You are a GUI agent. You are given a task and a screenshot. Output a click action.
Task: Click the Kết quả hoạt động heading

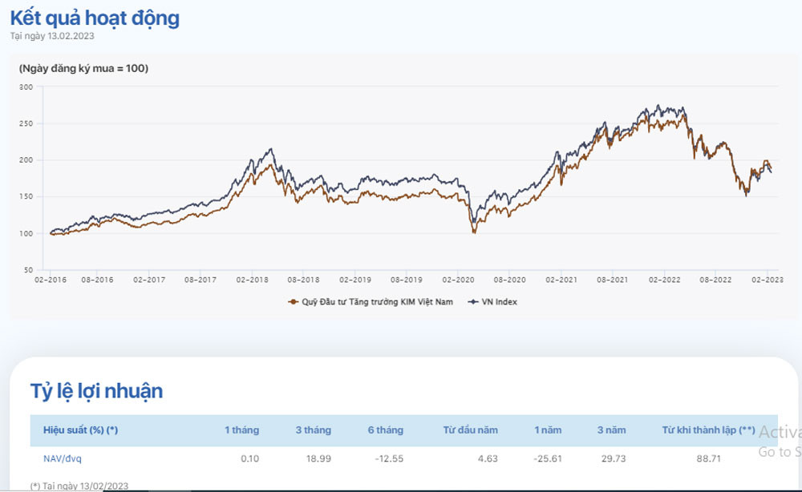[x=95, y=18]
